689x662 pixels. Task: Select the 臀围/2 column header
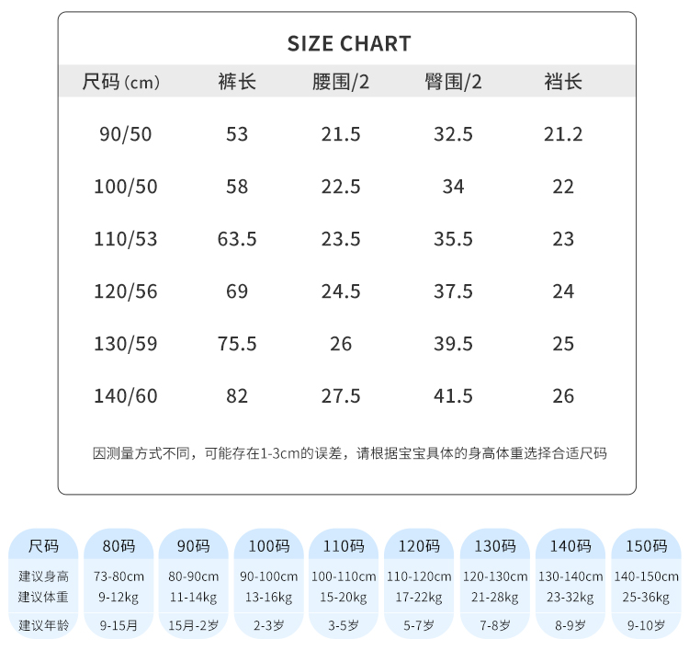point(453,82)
